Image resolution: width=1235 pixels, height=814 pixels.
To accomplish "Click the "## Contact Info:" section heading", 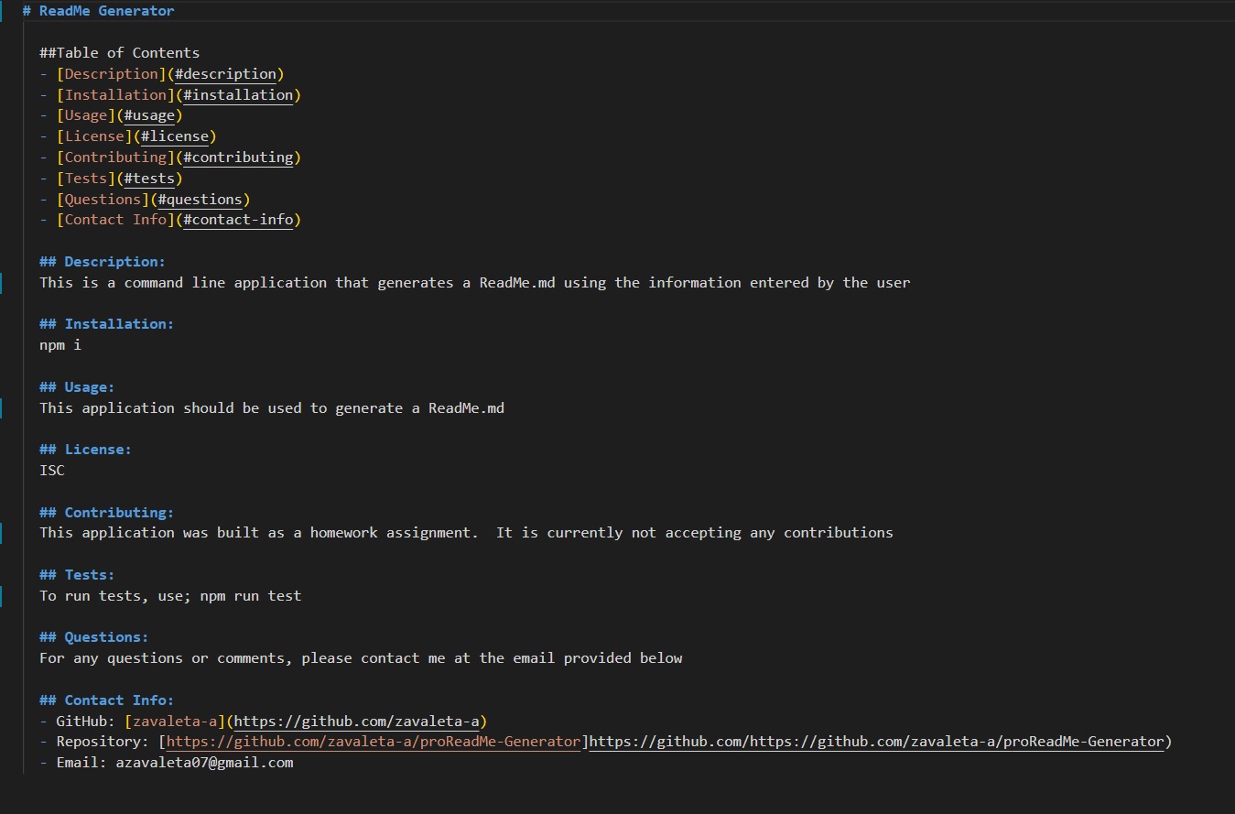I will (106, 700).
